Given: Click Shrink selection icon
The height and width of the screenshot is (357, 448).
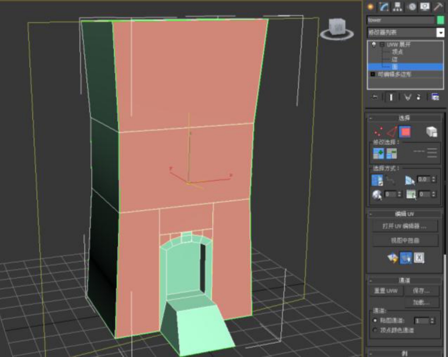Looking at the screenshot, I should click(x=391, y=153).
